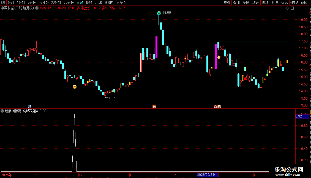This screenshot has width=311, height=178.
Task: Click the split-window icon beside the diamond
Action: coord(293,8)
